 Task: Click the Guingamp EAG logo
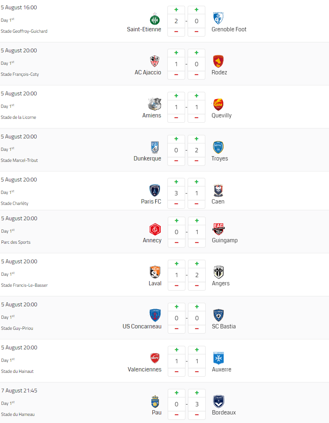pos(218,229)
